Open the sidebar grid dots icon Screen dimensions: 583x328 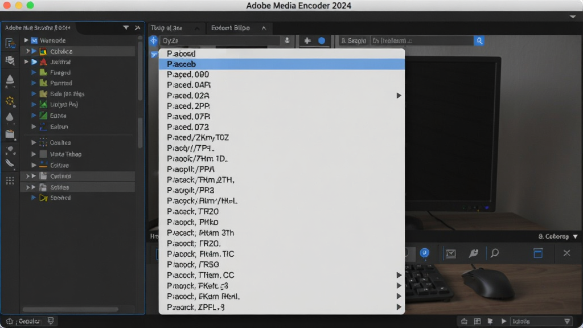click(10, 181)
